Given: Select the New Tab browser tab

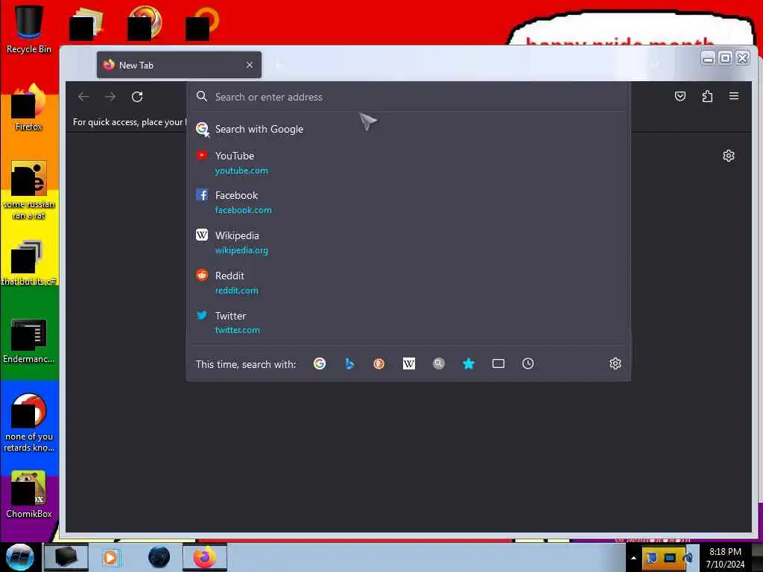Looking at the screenshot, I should (x=179, y=65).
